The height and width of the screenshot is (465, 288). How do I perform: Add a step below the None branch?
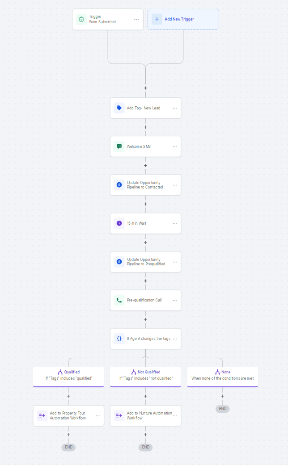click(x=222, y=396)
